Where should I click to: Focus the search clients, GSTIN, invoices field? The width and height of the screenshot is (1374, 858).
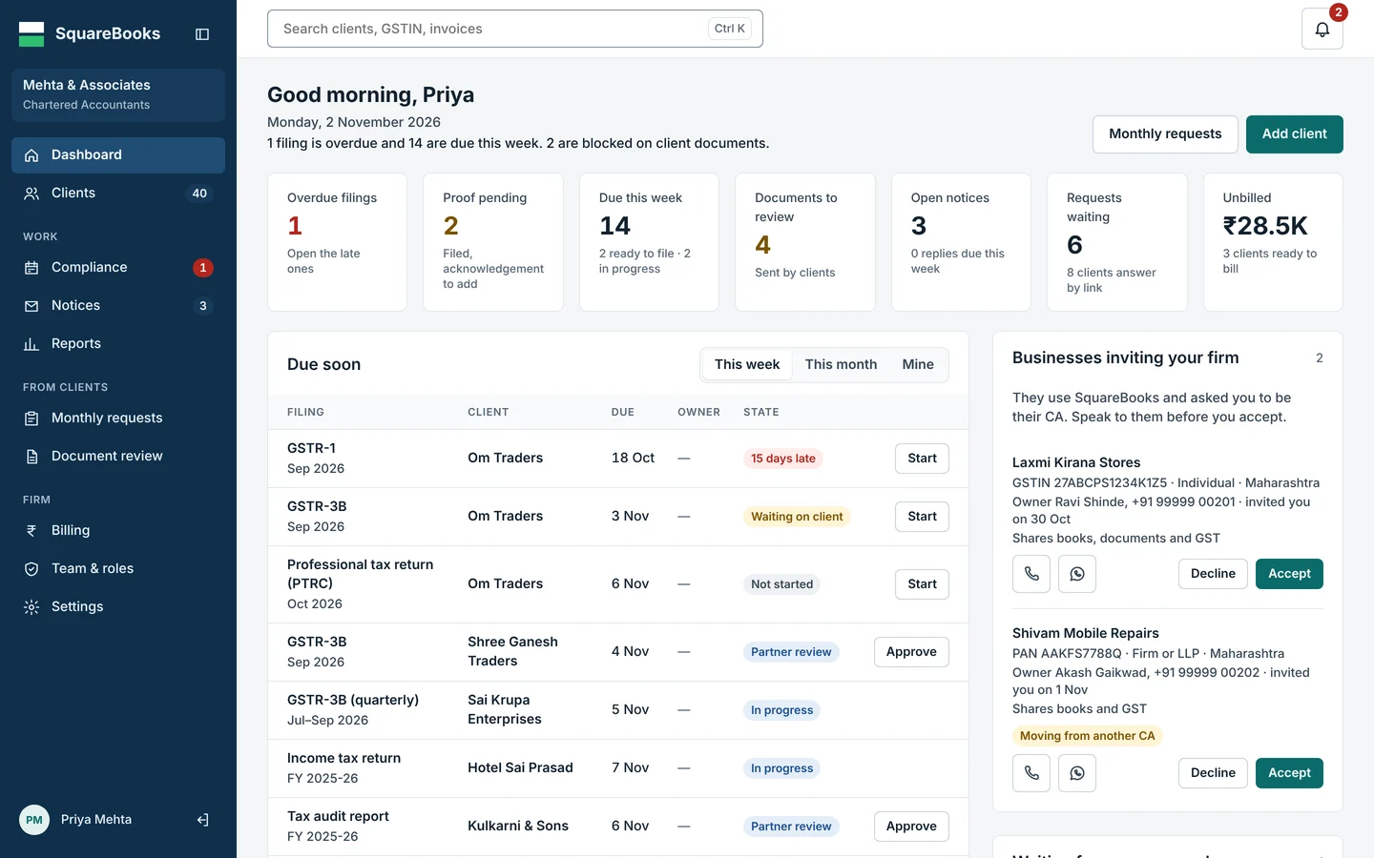(515, 29)
